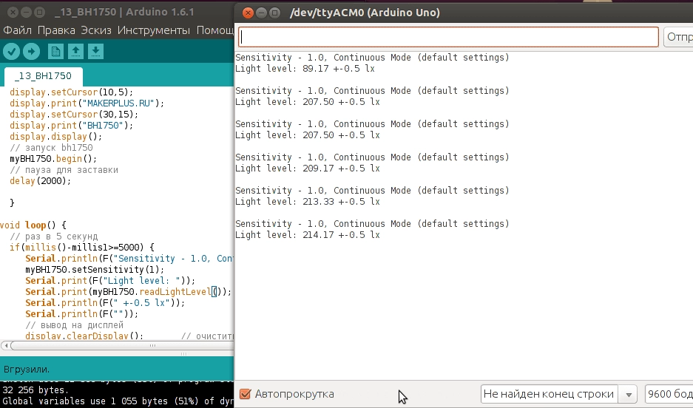
Task: Toggle the Автопрокрутка checkbox
Action: tap(246, 394)
